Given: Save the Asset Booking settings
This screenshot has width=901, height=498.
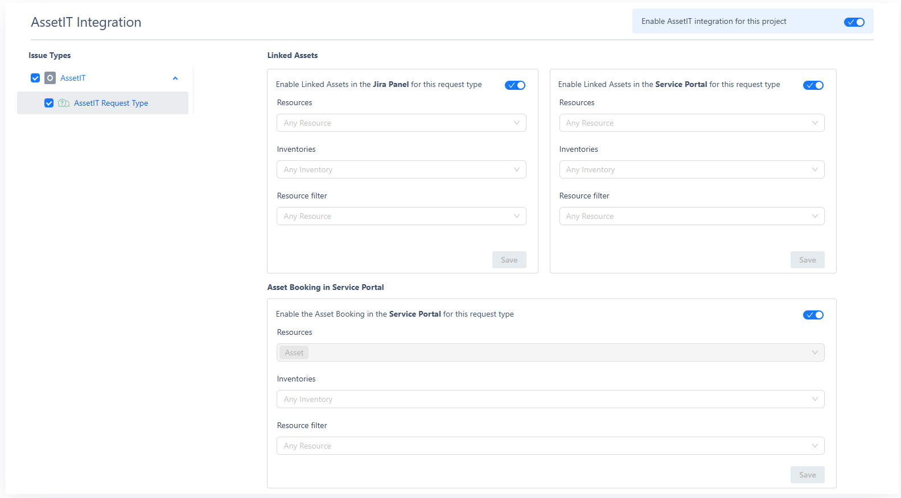Looking at the screenshot, I should click(807, 475).
